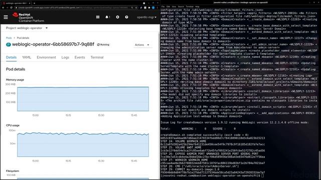
Task: Click the browser profile avatar icon
Action: pos(153,7)
